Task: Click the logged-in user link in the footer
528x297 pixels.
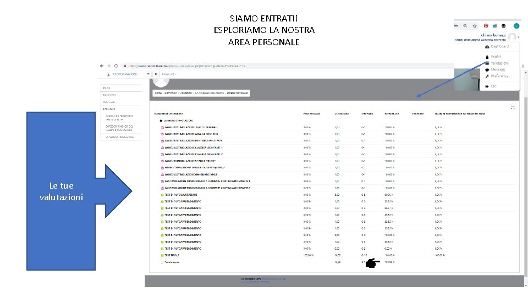Action: click(x=269, y=279)
